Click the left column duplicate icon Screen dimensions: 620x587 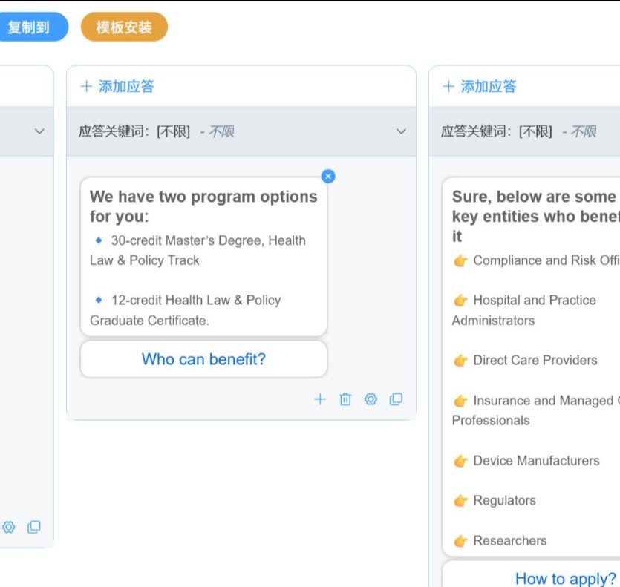(x=34, y=527)
